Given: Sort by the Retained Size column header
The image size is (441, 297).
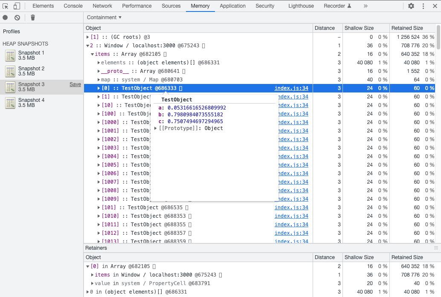Looking at the screenshot, I should [407, 28].
